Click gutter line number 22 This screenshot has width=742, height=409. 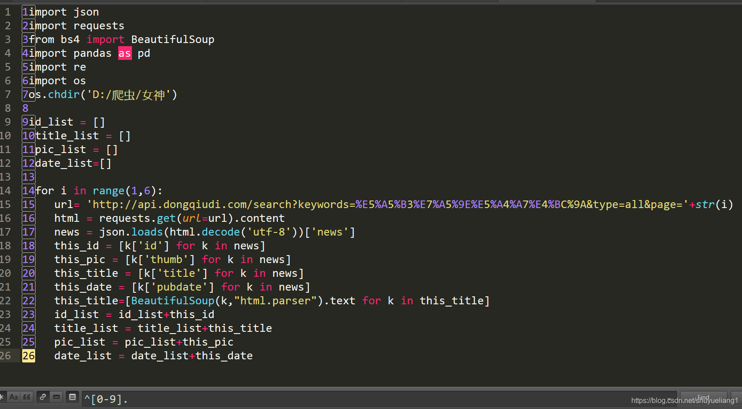pyautogui.click(x=5, y=301)
